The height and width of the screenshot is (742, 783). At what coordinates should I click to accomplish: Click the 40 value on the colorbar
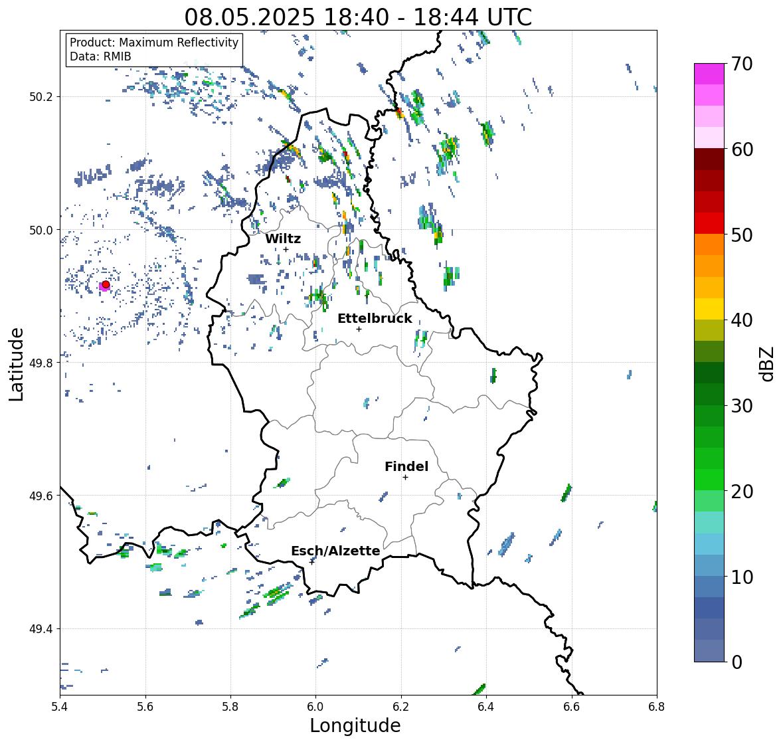[742, 320]
